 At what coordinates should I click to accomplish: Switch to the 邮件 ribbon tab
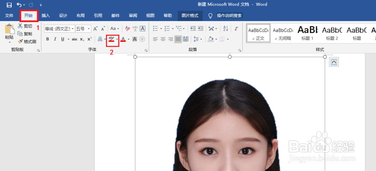coord(115,16)
